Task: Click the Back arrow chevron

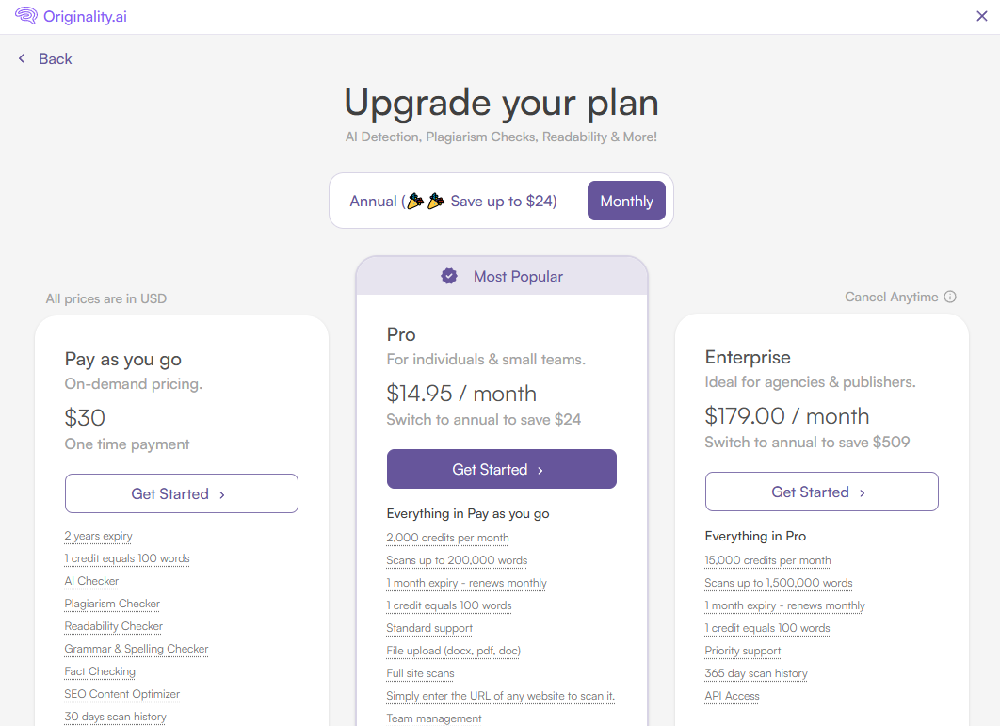Action: click(22, 58)
